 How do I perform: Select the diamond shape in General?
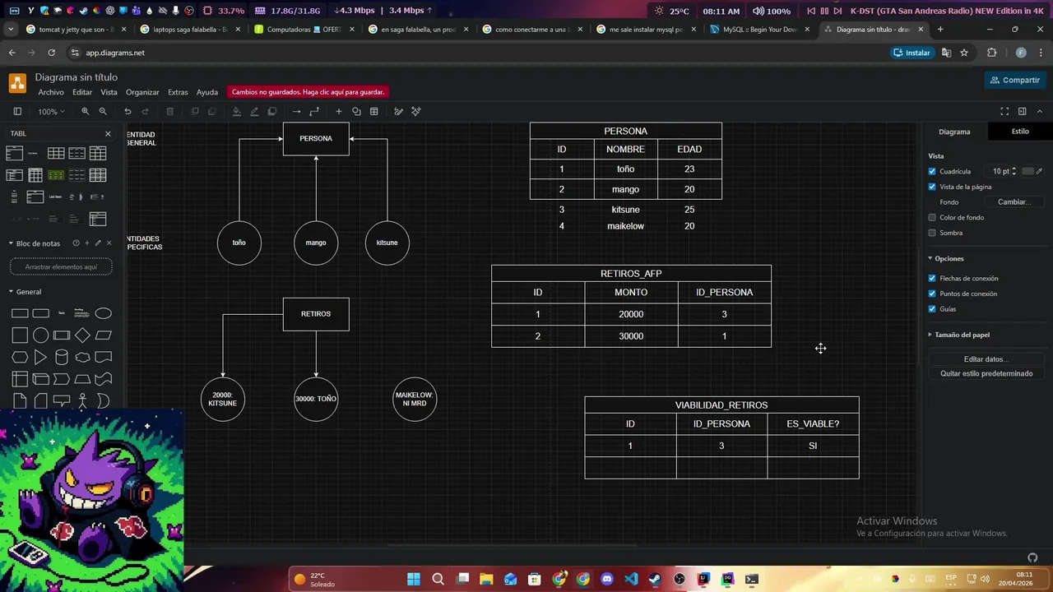click(x=82, y=335)
